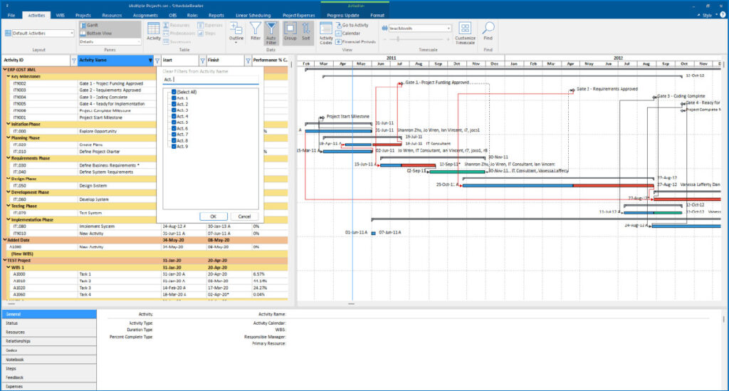
Task: Switch to the Linear Scheduling tab
Action: point(253,16)
